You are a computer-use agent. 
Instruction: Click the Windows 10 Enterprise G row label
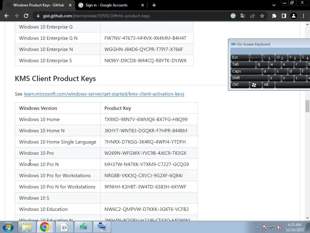(46, 27)
